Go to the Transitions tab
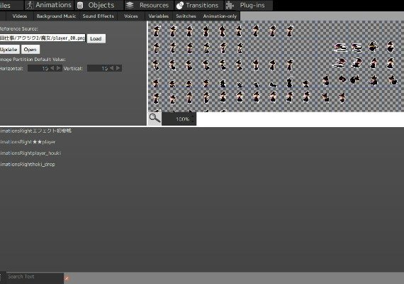The image size is (404, 284). [199, 5]
